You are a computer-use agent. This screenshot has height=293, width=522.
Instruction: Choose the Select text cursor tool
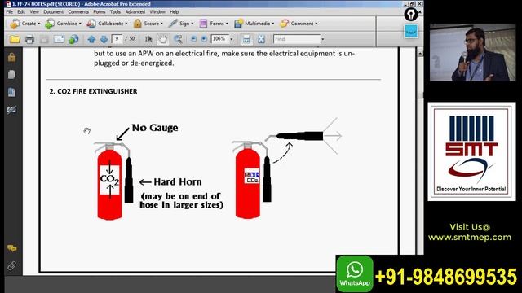tap(148, 39)
